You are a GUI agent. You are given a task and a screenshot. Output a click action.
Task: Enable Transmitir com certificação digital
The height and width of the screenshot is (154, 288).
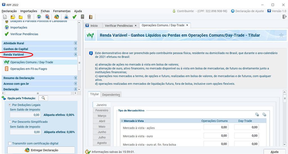point(10,143)
